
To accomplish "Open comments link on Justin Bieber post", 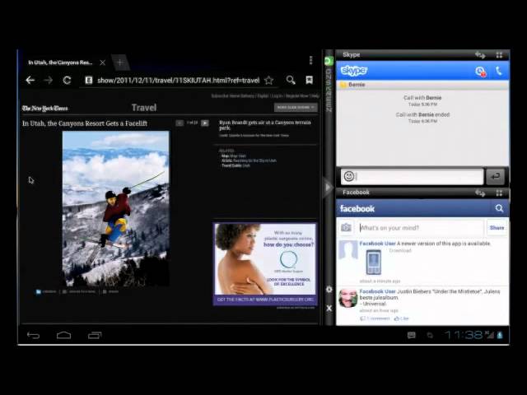I will tap(375, 318).
